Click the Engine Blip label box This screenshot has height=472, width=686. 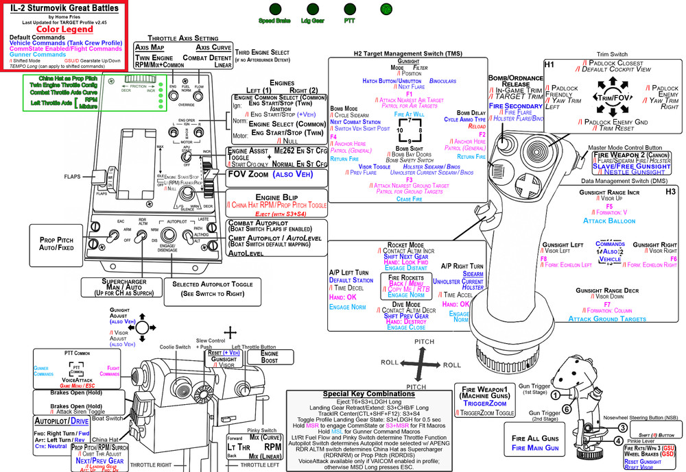[x=276, y=203]
